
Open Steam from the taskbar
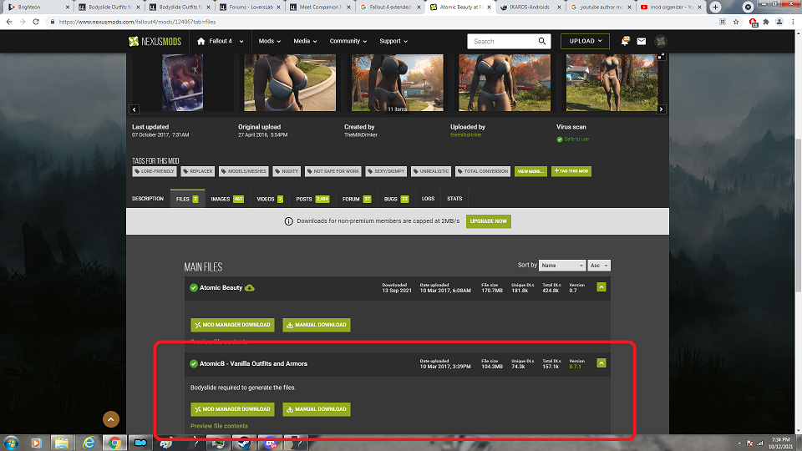click(x=243, y=443)
